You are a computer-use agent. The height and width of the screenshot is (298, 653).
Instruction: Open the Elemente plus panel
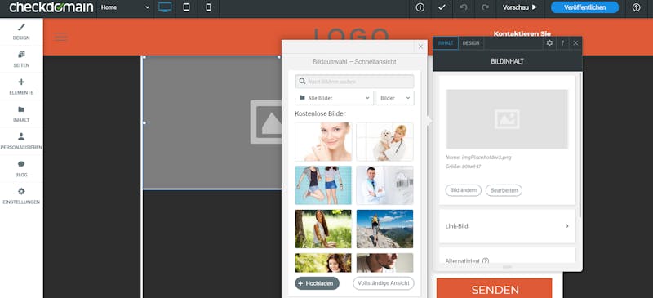21,87
